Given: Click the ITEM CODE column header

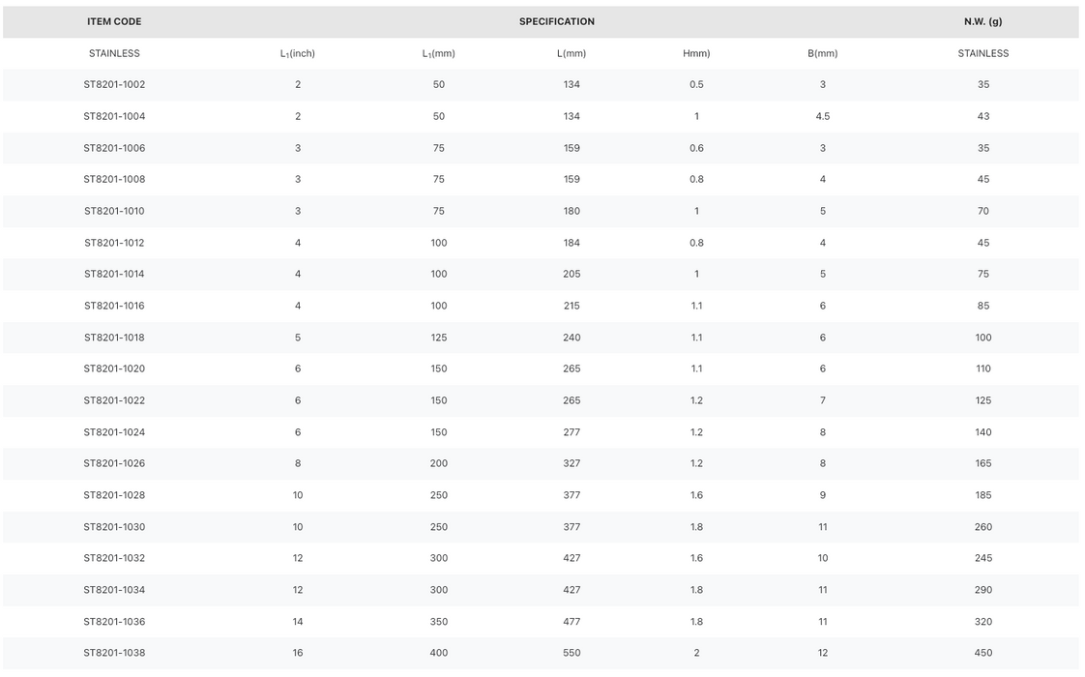Looking at the screenshot, I should (114, 21).
